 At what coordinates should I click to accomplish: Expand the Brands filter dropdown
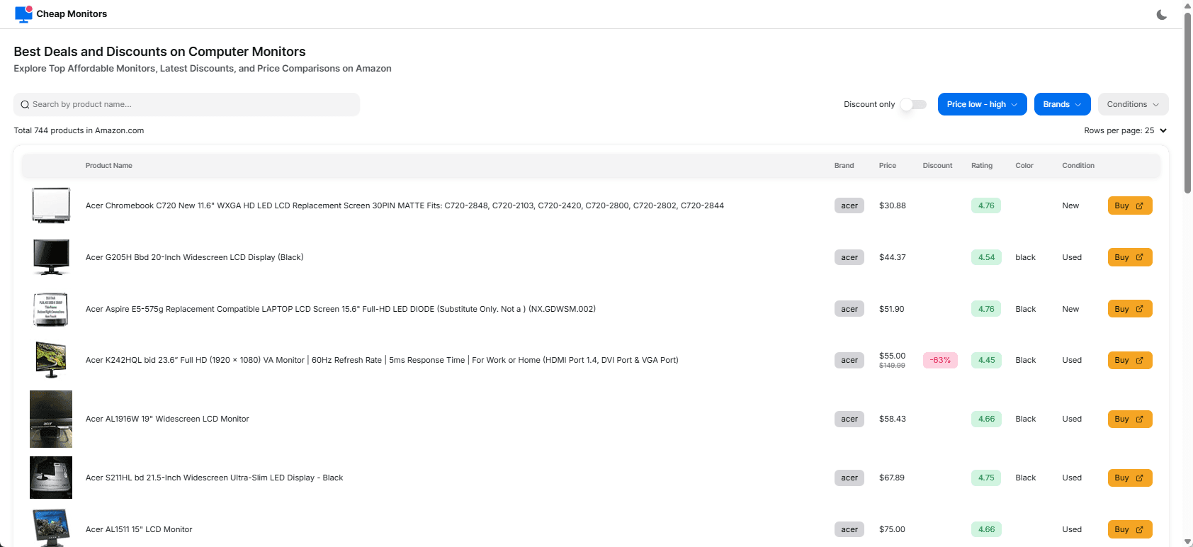1062,104
